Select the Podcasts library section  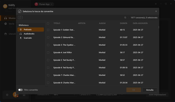pos(31,29)
